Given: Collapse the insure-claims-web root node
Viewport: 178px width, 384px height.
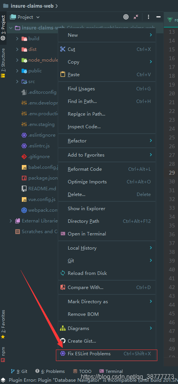Looking at the screenshot, I should [x=11, y=28].
